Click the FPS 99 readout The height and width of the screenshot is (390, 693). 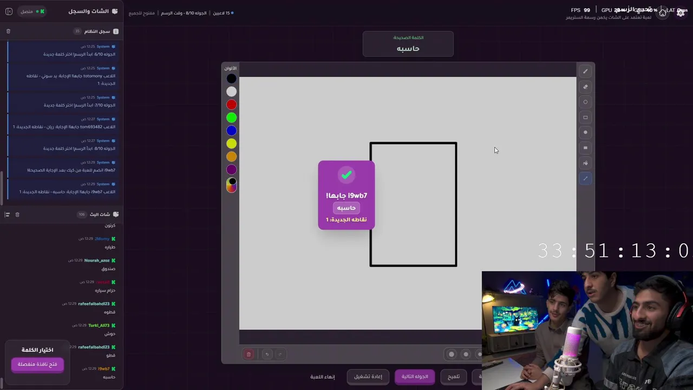(580, 10)
